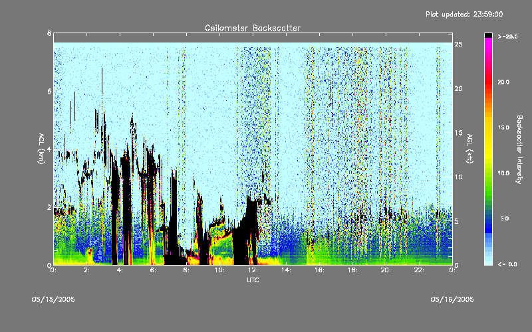Click the 25 kft tick label
The width and height of the screenshot is (532, 332).
tap(459, 44)
